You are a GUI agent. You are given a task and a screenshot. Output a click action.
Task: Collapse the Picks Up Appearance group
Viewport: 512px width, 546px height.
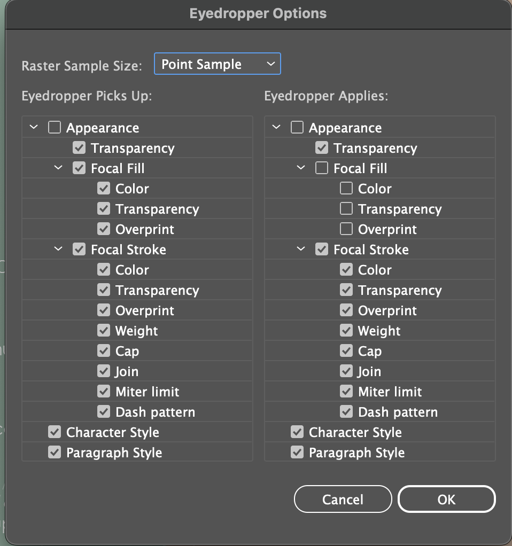point(34,128)
